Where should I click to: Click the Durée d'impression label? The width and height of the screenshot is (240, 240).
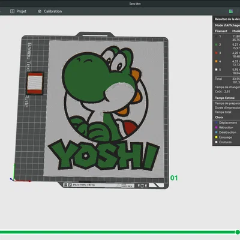click(x=227, y=108)
